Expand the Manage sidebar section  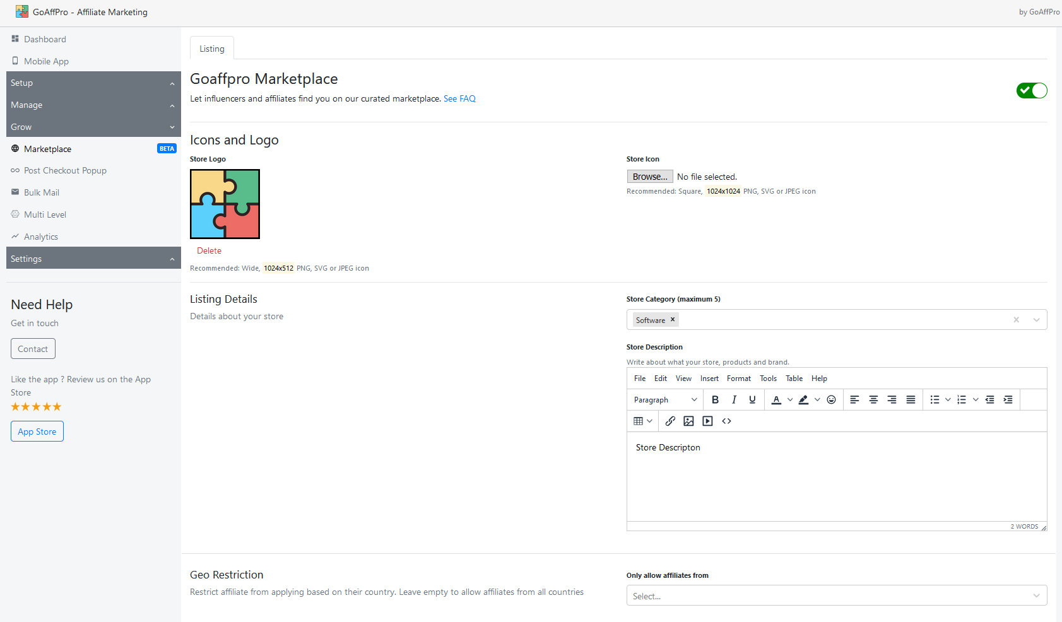[93, 105]
